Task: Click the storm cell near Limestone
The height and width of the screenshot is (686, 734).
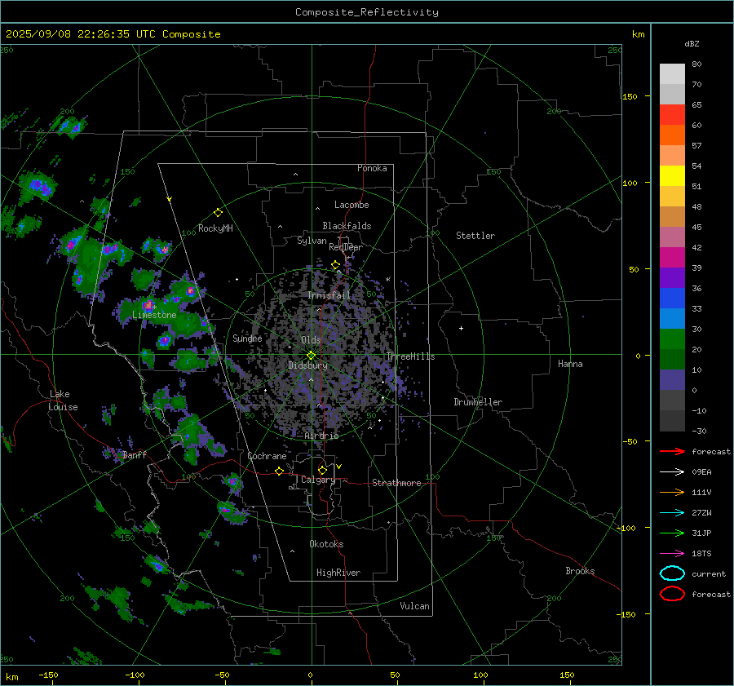Action: pyautogui.click(x=148, y=306)
